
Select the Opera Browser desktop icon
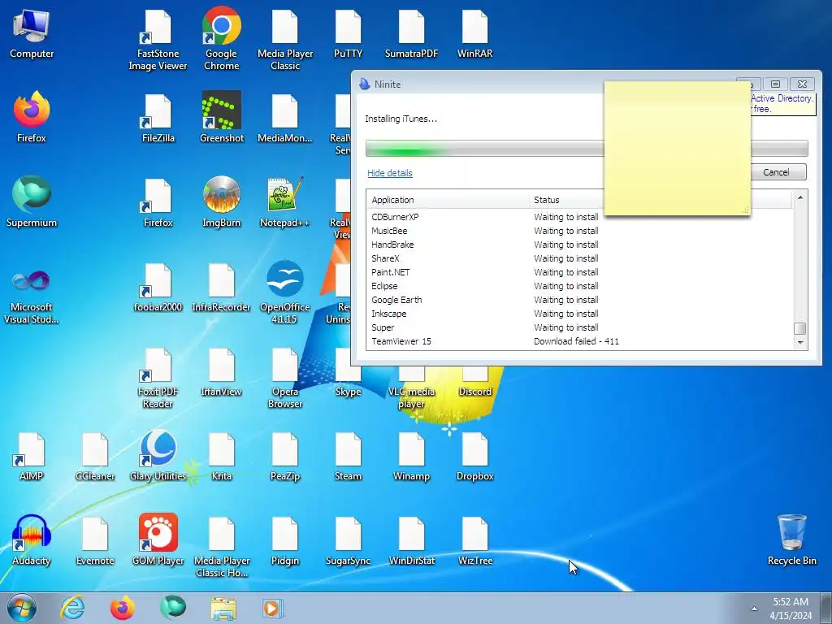click(285, 378)
